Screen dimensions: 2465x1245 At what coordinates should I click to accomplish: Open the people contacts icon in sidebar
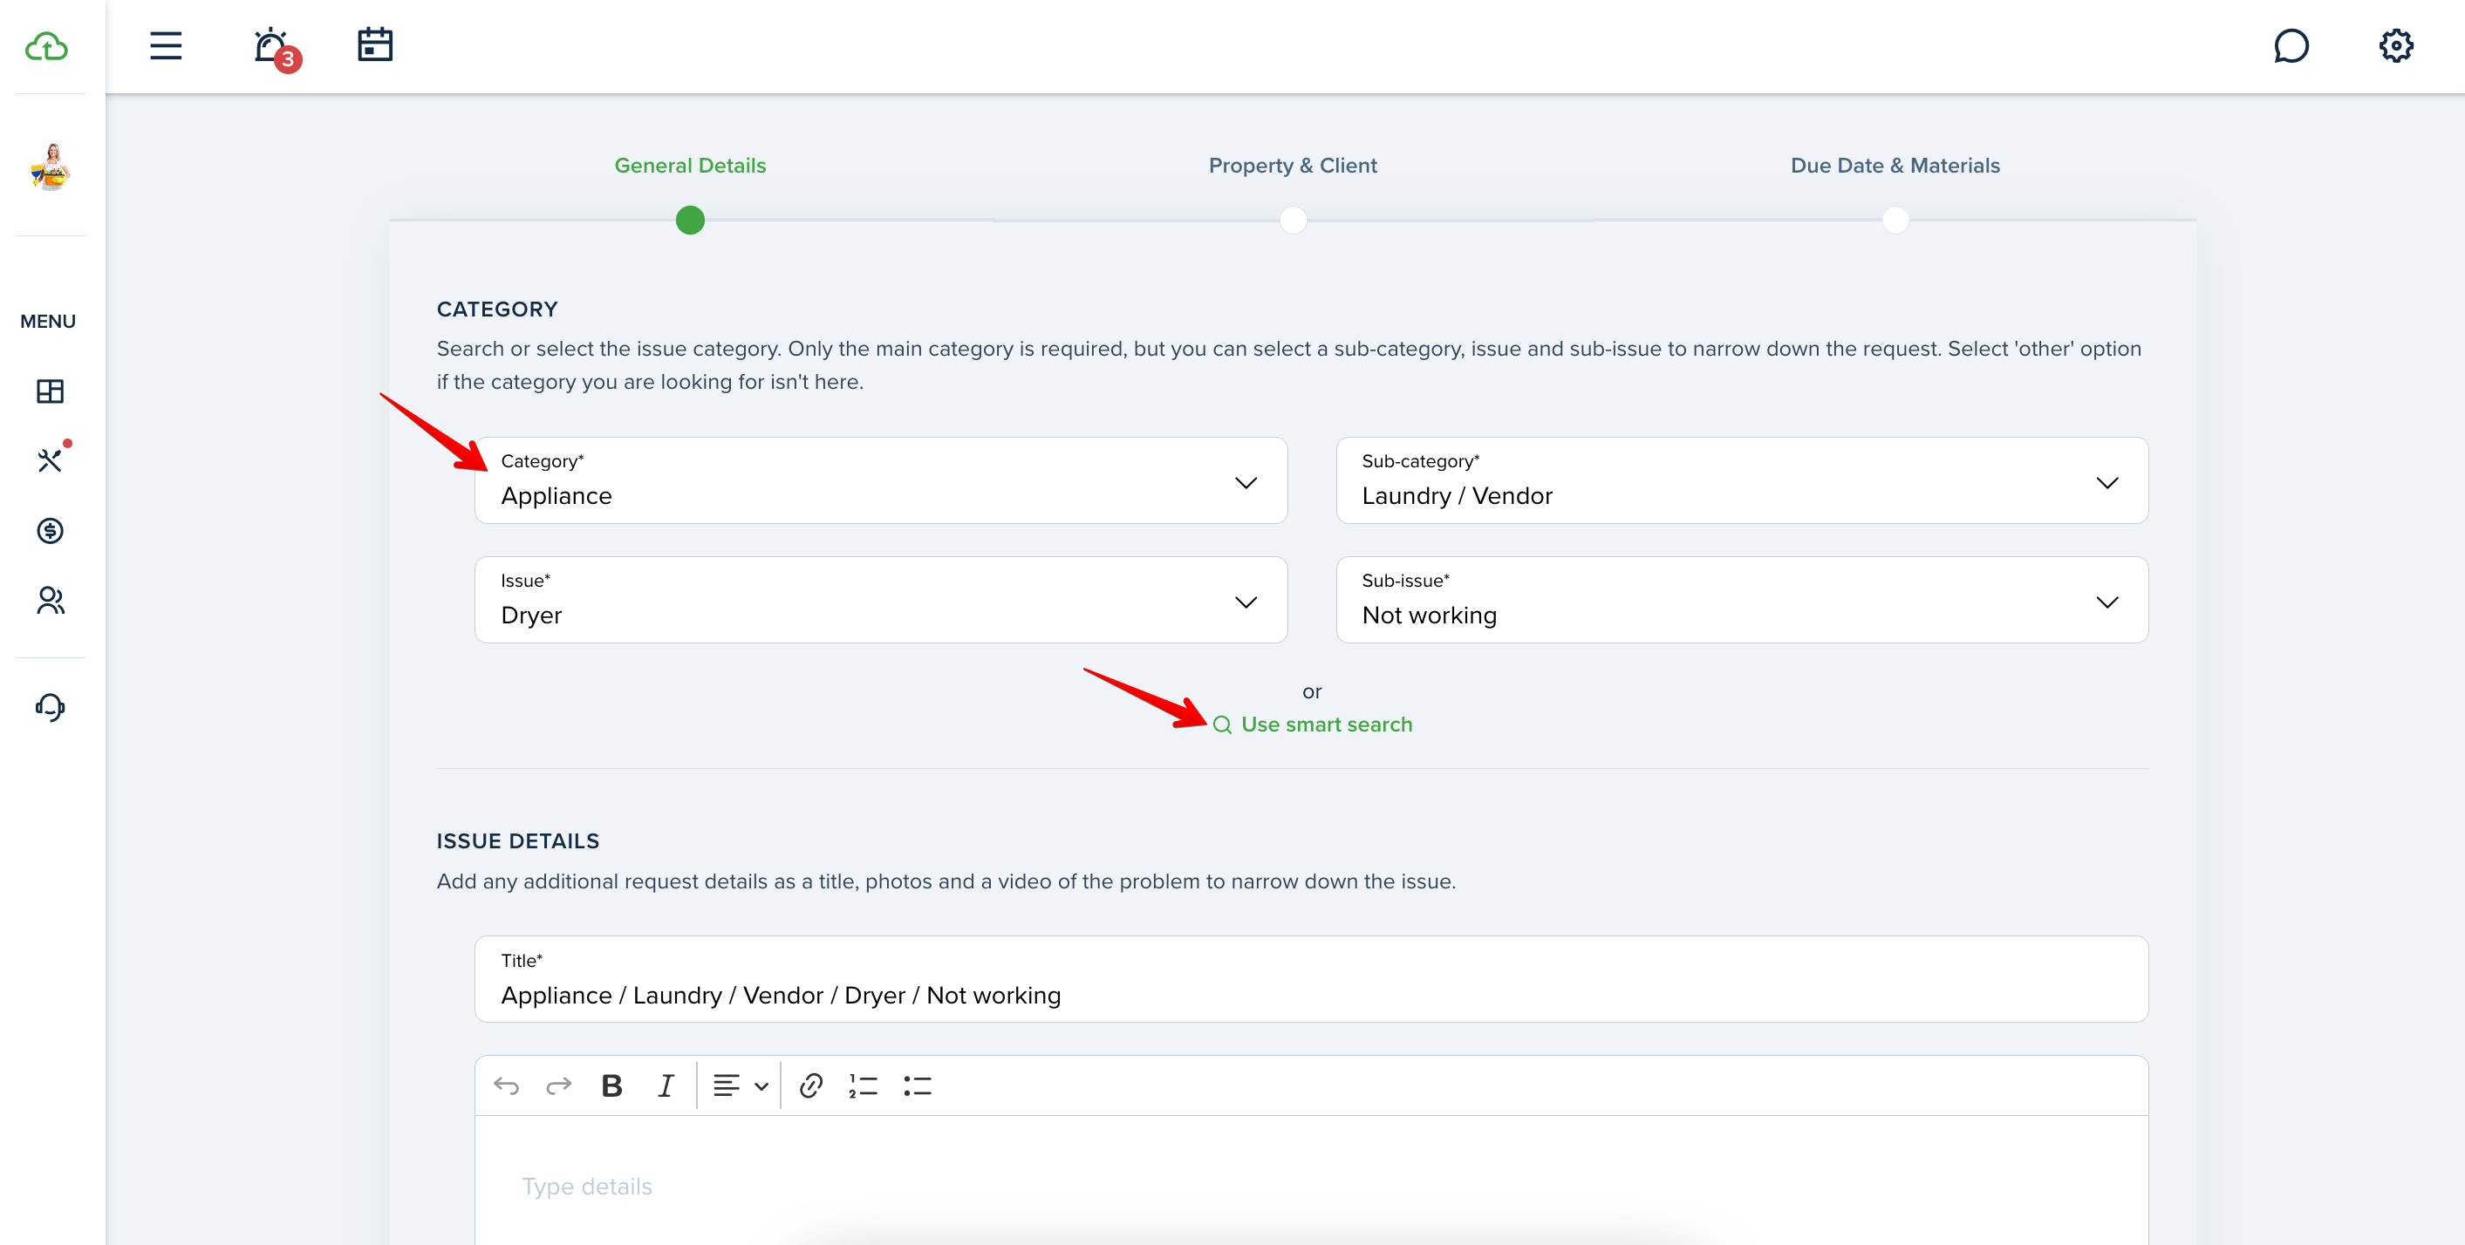click(x=50, y=601)
